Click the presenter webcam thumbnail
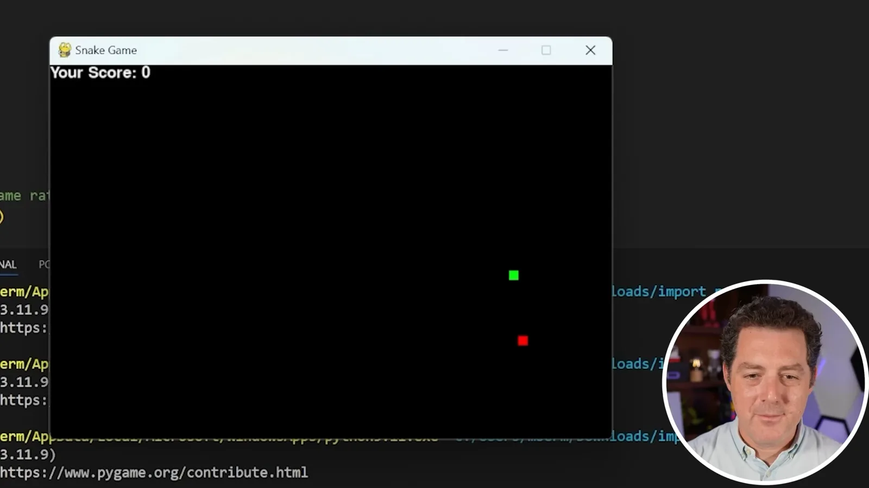 765,382
